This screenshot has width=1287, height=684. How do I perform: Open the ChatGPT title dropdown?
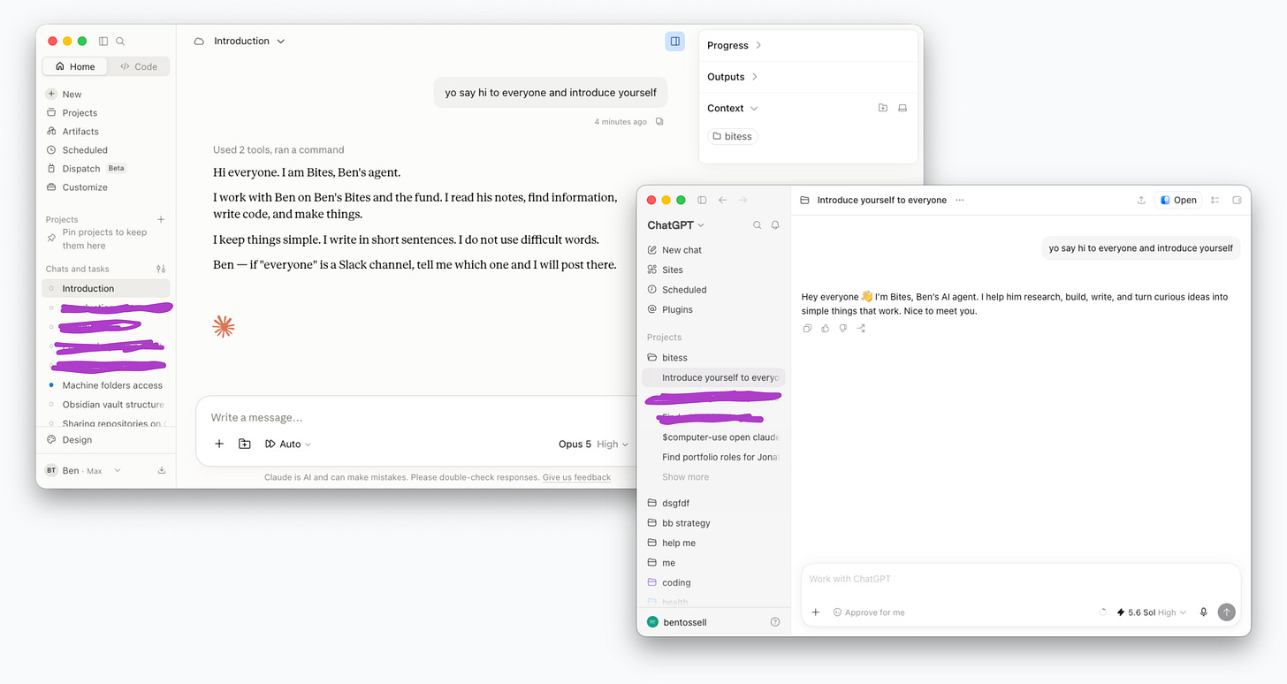pyautogui.click(x=675, y=225)
